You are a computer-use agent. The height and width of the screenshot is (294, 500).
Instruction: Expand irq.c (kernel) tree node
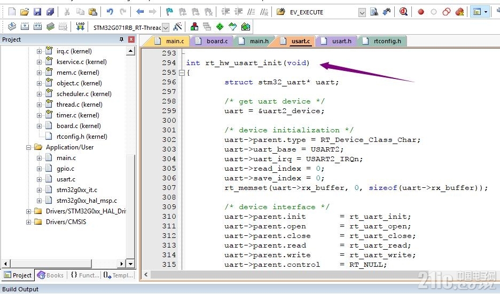[39, 51]
